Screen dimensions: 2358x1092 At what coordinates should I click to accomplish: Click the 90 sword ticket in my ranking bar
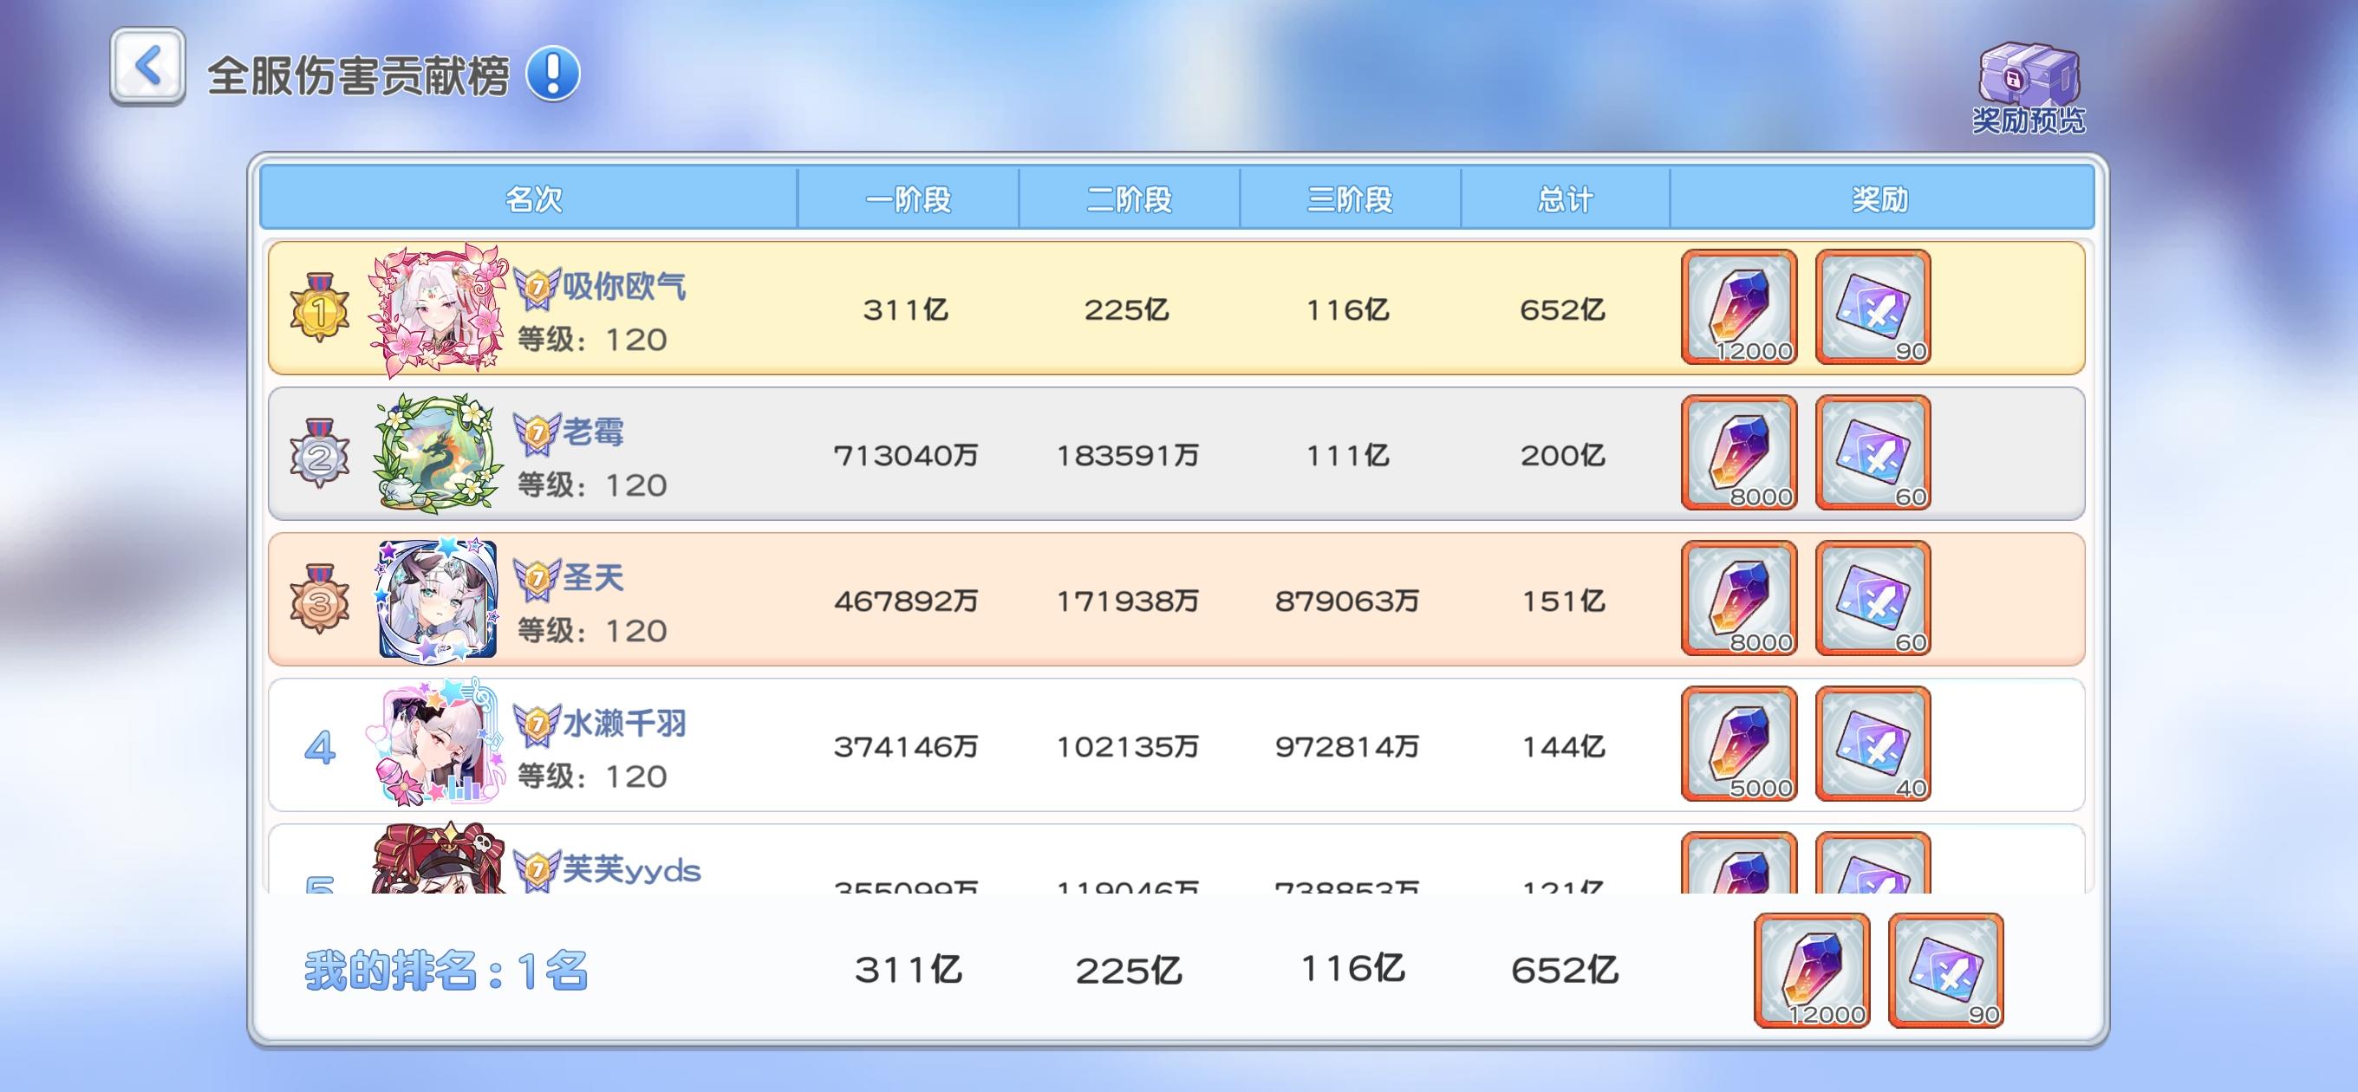(x=1946, y=971)
